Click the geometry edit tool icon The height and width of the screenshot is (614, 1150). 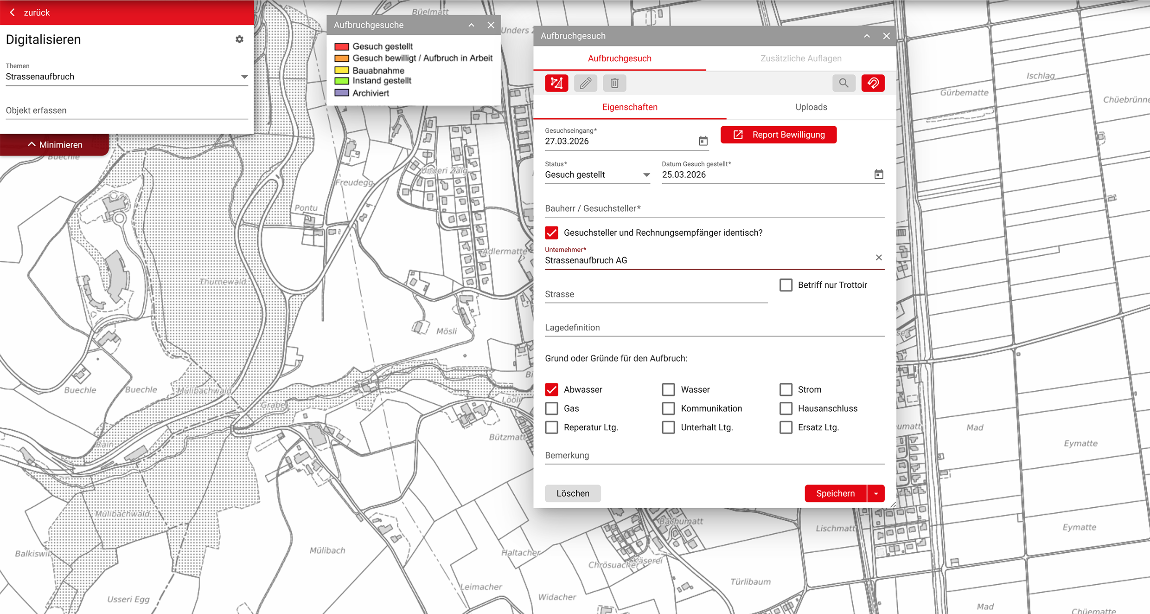tap(556, 83)
